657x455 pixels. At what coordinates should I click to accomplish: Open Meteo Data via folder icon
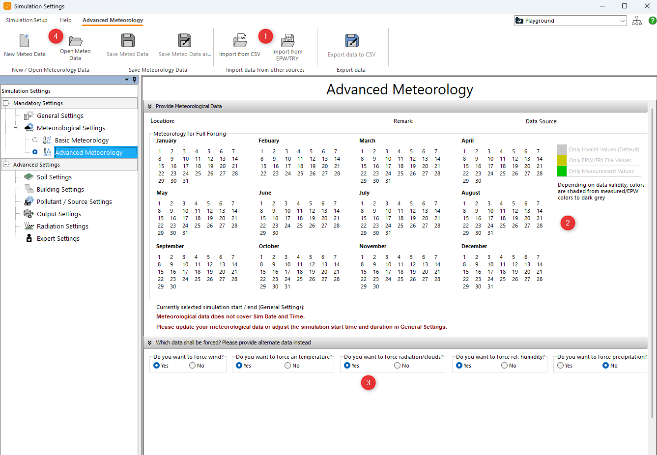pos(75,41)
